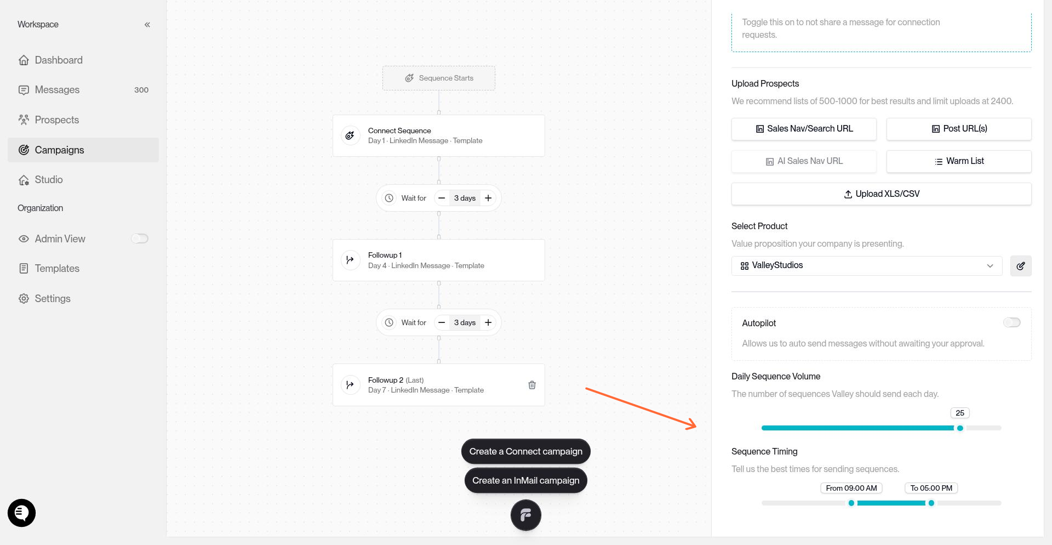This screenshot has height=545, width=1052.
Task: Decrease second Wait for days with minus
Action: (x=442, y=322)
